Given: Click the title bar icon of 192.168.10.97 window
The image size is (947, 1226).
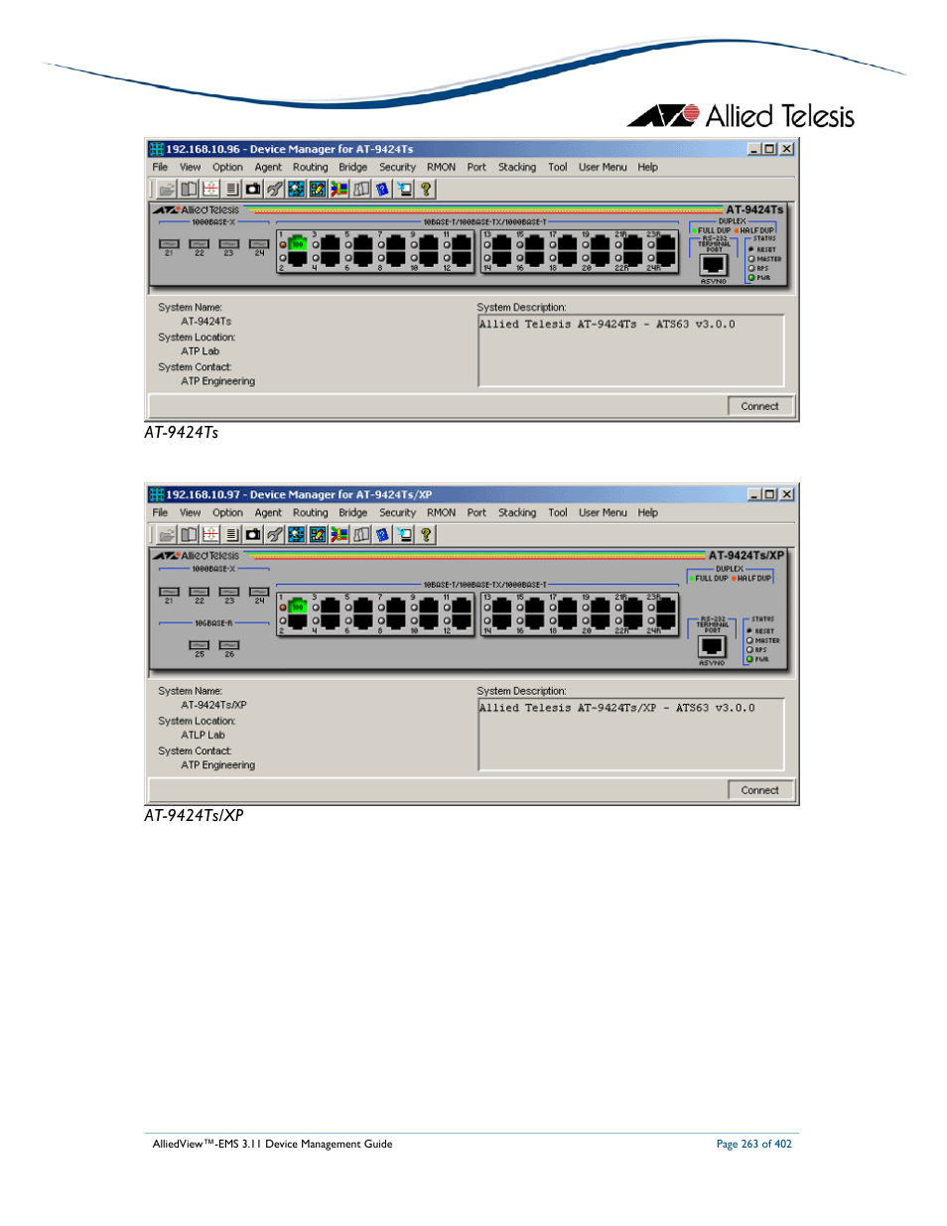Looking at the screenshot, I should (156, 494).
